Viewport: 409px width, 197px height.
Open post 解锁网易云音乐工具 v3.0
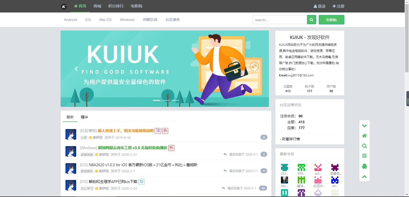pyautogui.click(x=133, y=148)
